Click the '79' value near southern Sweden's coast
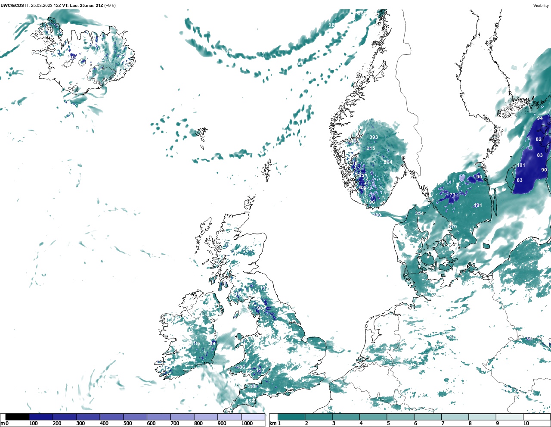Image resolution: width=551 pixels, height=427 pixels. [x=454, y=227]
